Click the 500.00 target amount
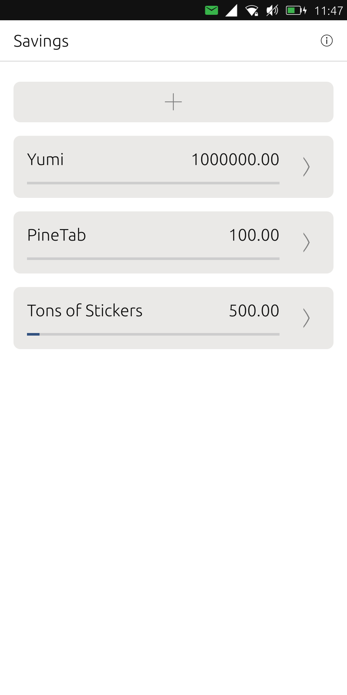This screenshot has height=695, width=347. click(254, 310)
